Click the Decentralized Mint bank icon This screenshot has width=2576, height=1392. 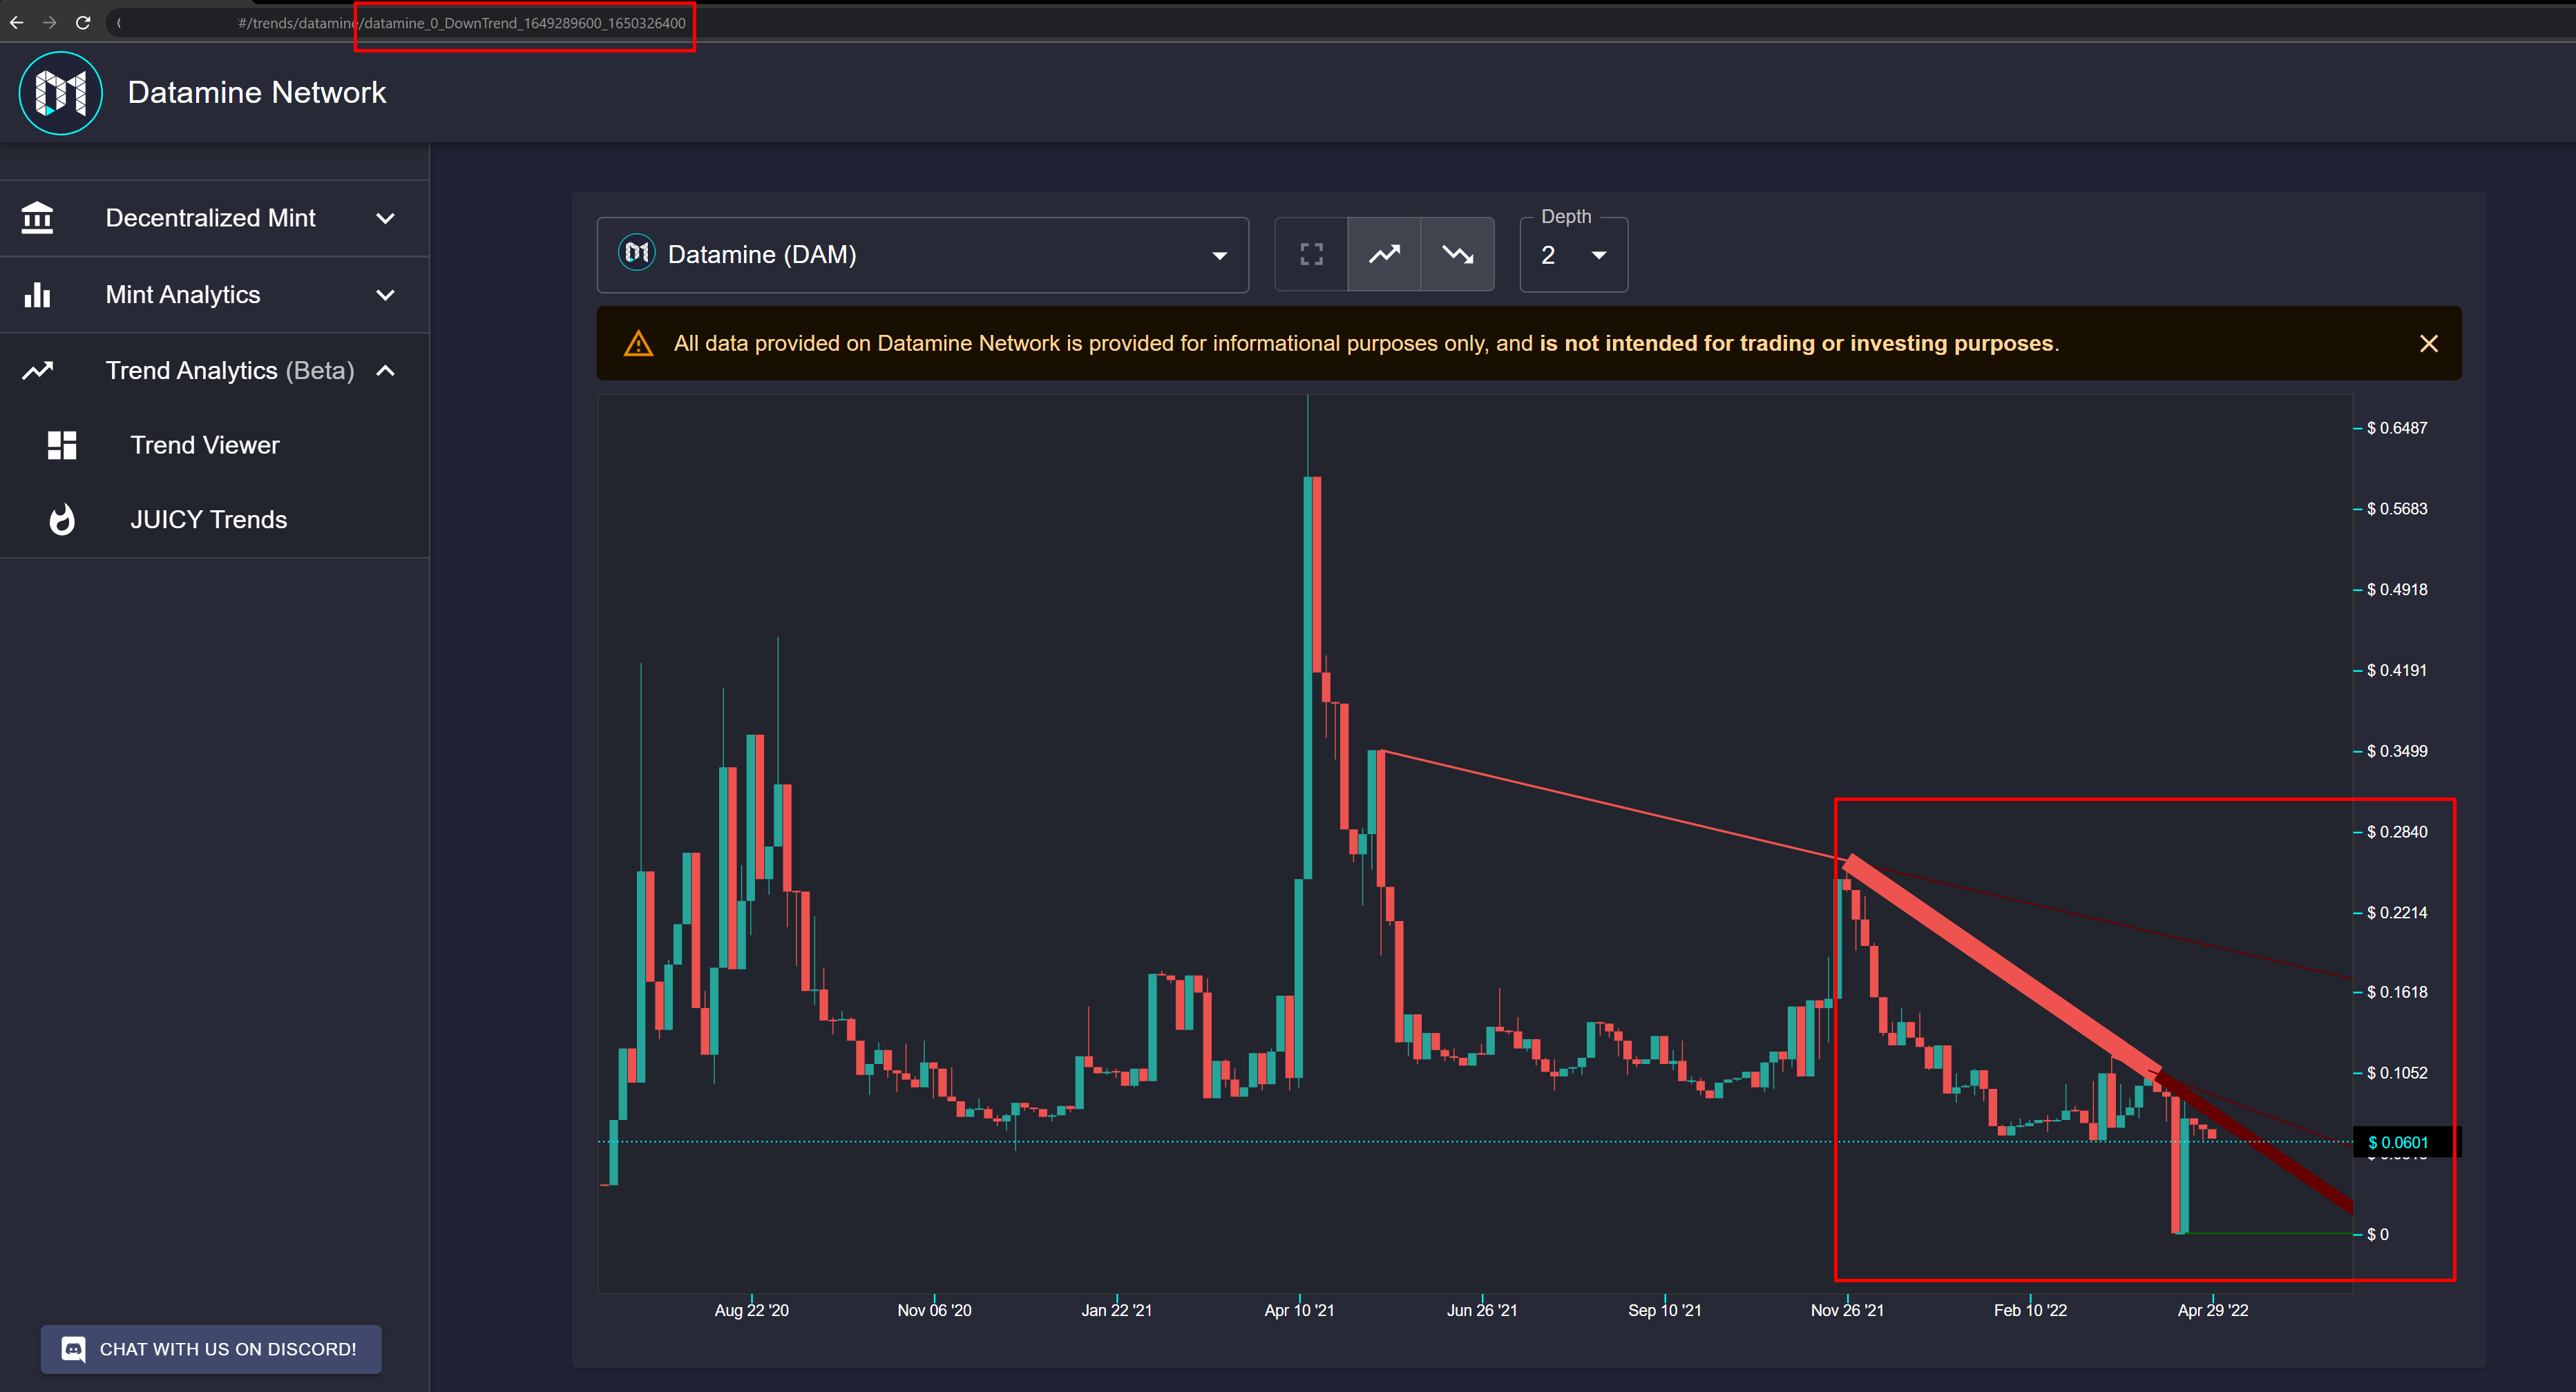pyautogui.click(x=37, y=217)
